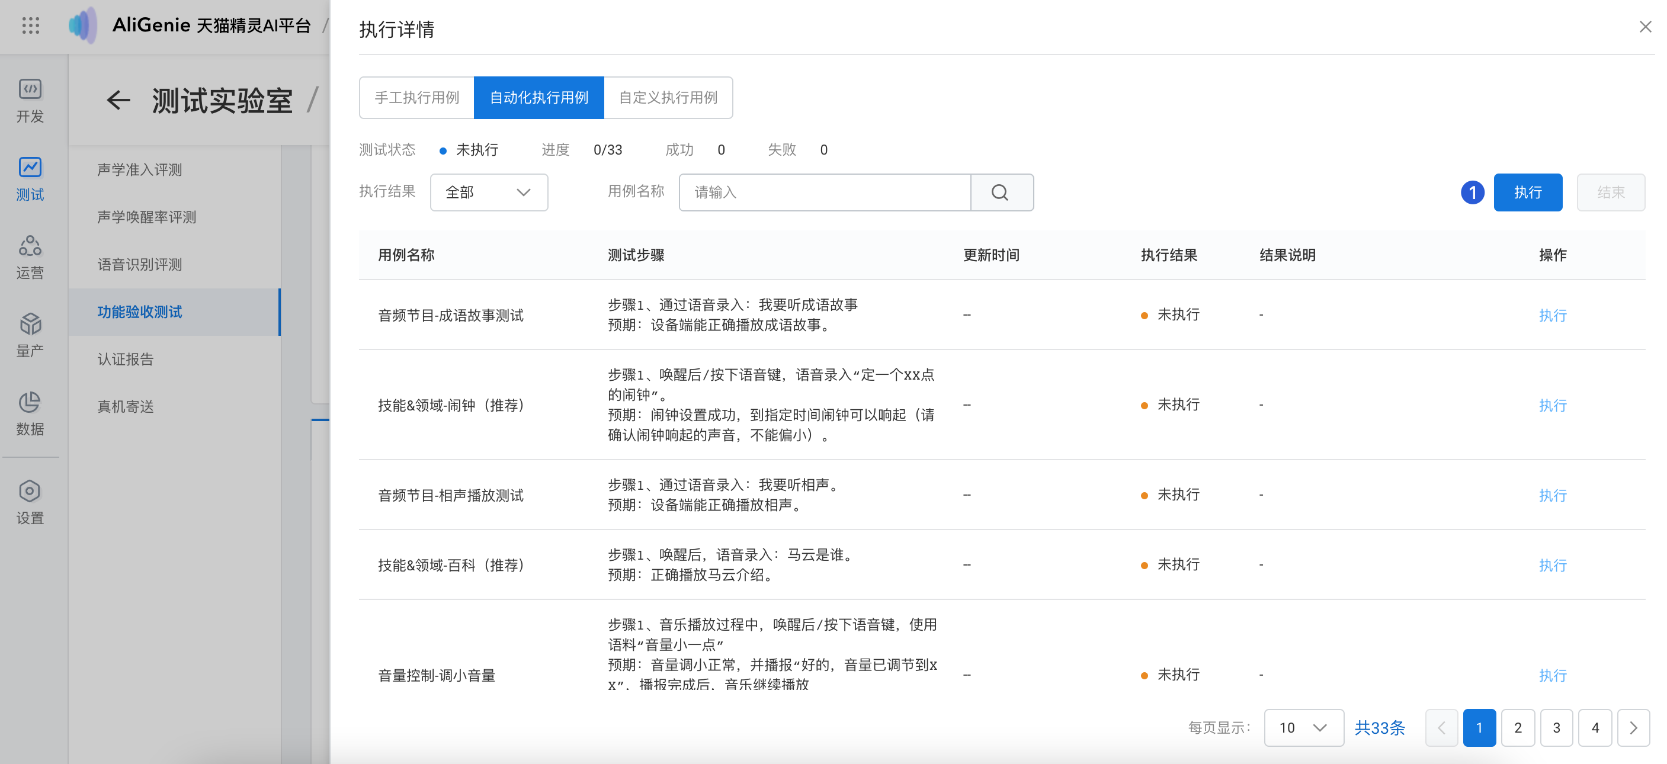The width and height of the screenshot is (1667, 764).
Task: Open the 量产 sidebar section
Action: [x=30, y=336]
